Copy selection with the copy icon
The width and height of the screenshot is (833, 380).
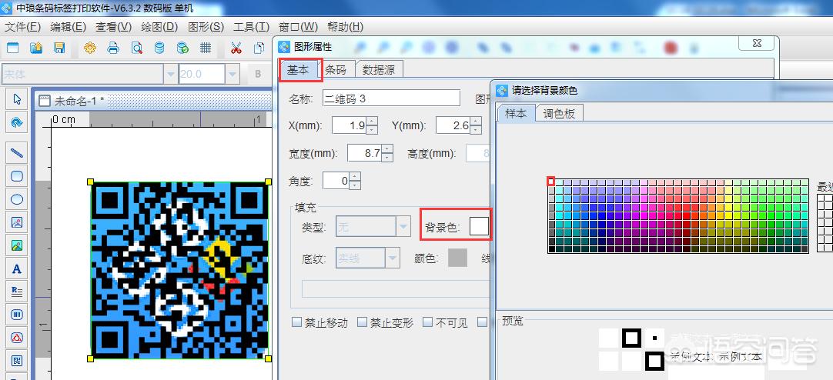(x=259, y=48)
